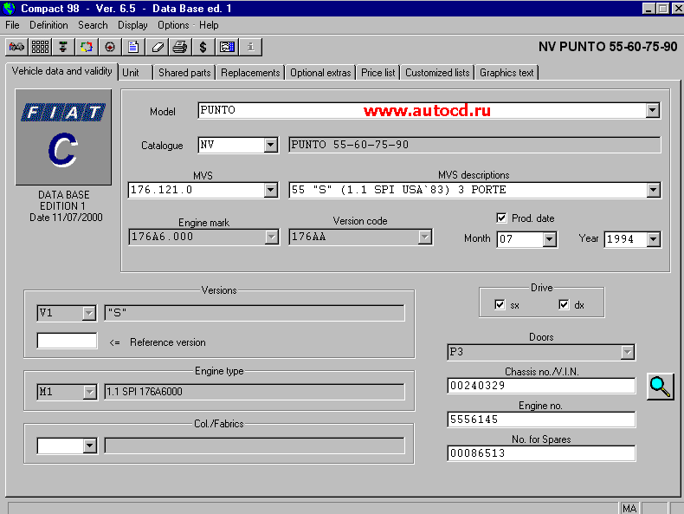Open the Search menu
The image size is (684, 514).
pos(93,25)
